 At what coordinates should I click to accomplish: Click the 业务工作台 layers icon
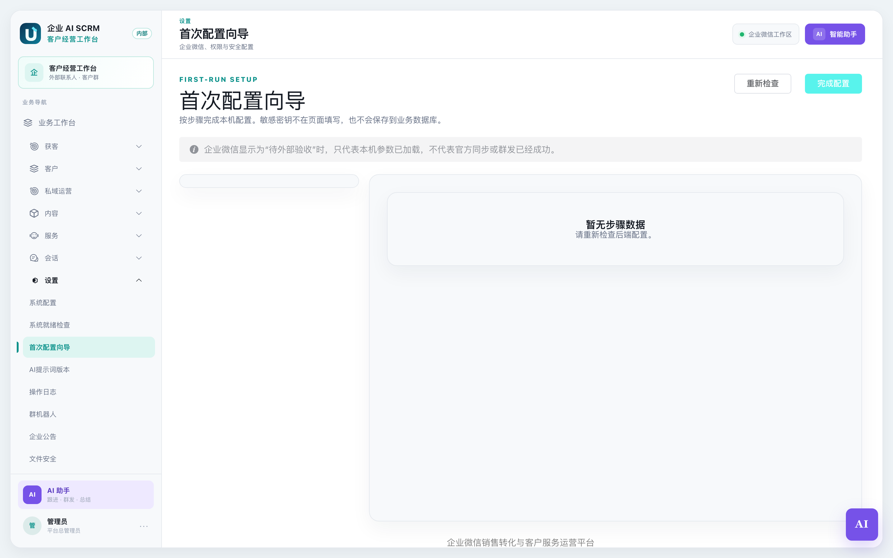coord(28,122)
